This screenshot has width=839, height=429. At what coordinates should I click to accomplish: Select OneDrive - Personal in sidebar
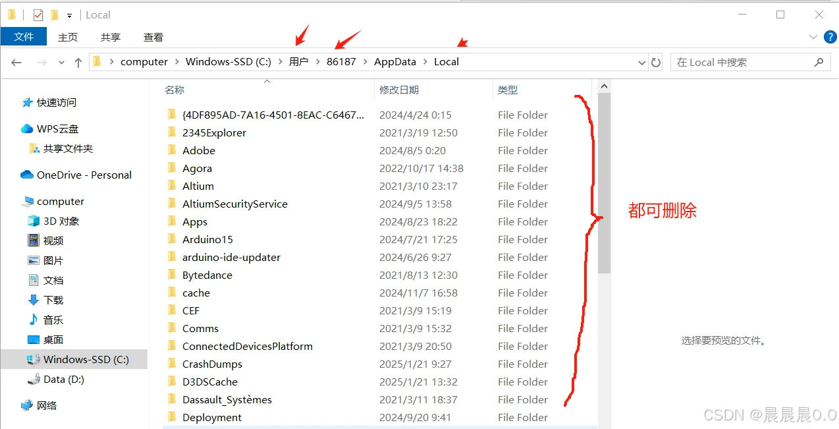coord(76,175)
